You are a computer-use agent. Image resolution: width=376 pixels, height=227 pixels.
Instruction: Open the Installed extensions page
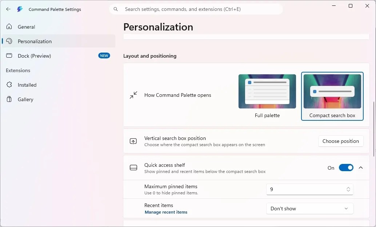[x=59, y=85]
